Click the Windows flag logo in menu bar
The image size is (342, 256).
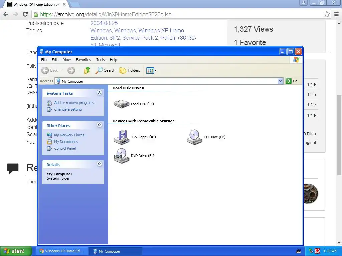click(296, 59)
